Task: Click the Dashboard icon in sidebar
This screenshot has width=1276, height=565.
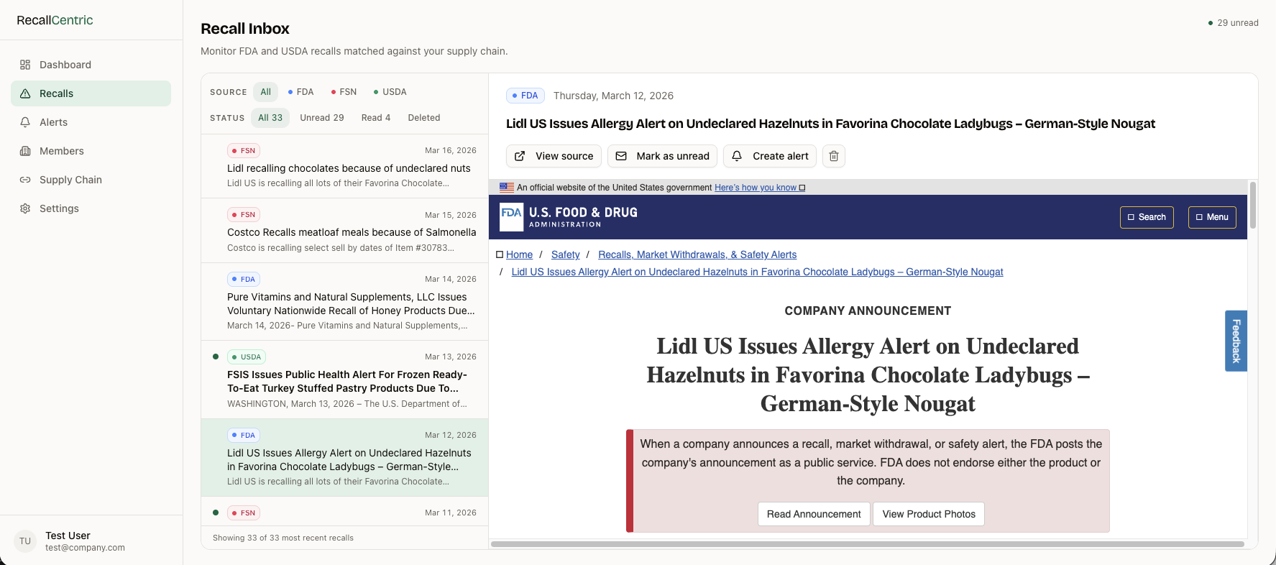Action: point(25,65)
